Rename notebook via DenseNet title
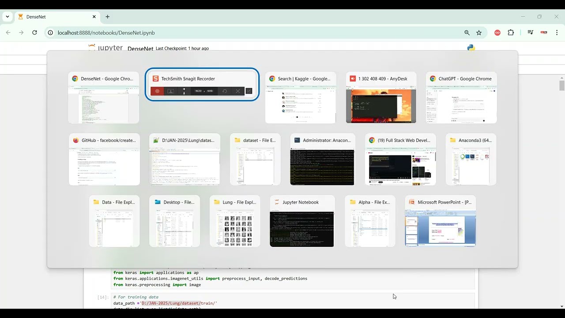The height and width of the screenshot is (318, 565). (140, 49)
